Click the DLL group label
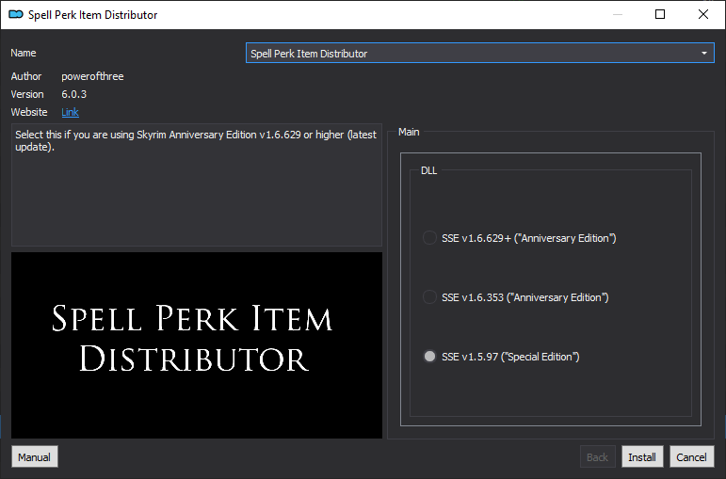This screenshot has height=479, width=726. [428, 170]
